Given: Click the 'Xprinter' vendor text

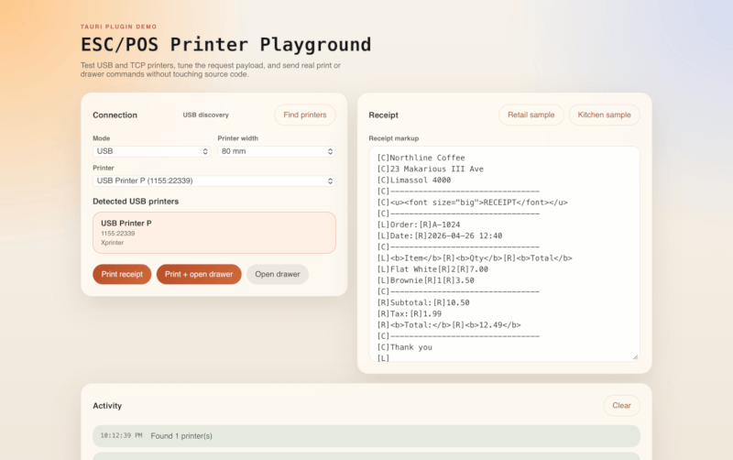Looking at the screenshot, I should click(112, 243).
